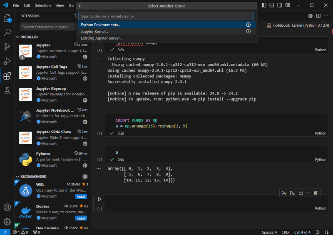The image size is (333, 235).
Task: Execute cell and below in cell toolbar
Action: (292, 193)
